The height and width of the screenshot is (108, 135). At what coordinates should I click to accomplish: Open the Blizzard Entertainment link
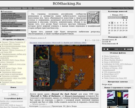point(75,96)
